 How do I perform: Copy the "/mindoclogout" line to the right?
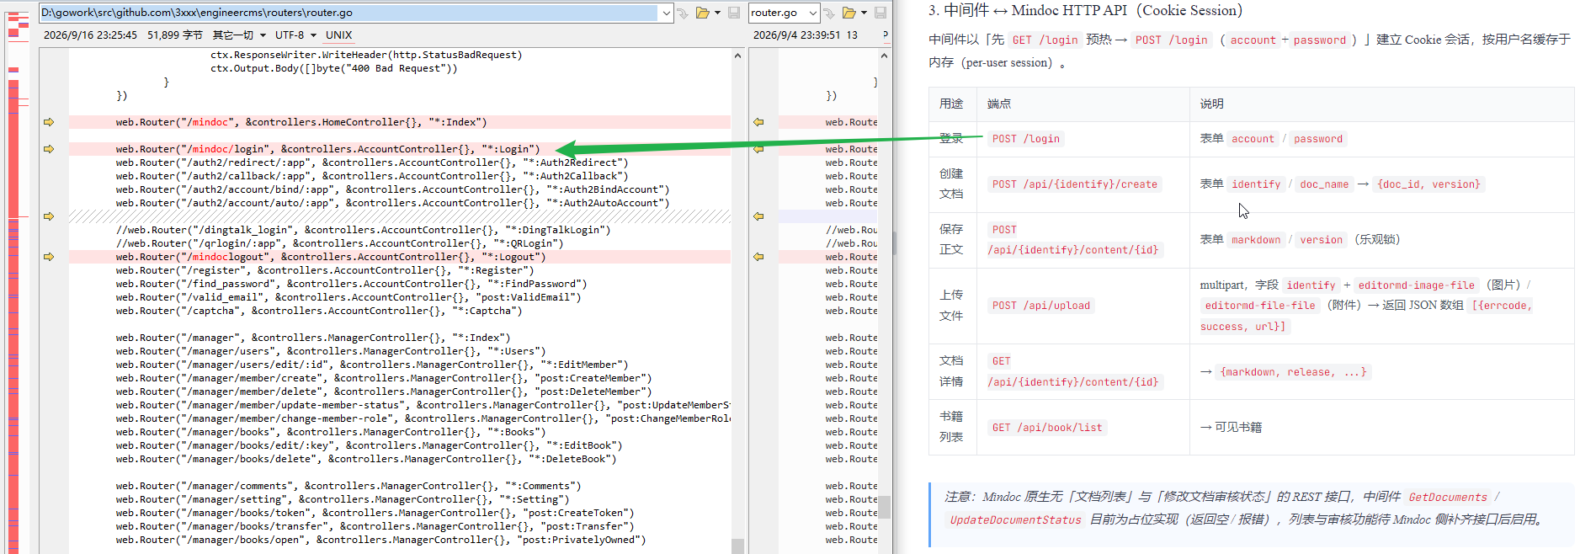point(49,257)
